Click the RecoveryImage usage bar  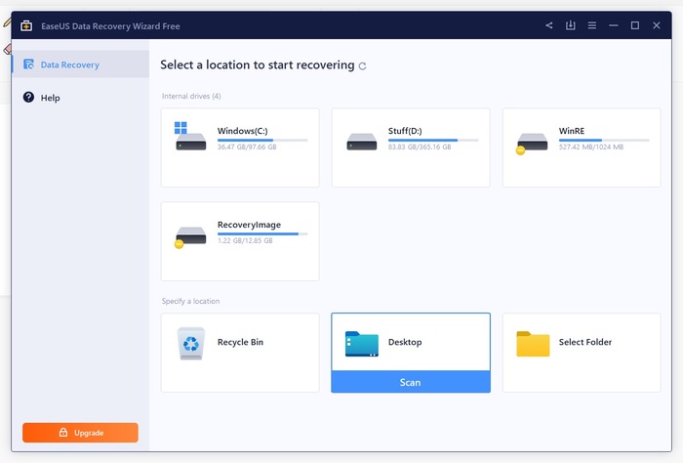click(x=262, y=233)
